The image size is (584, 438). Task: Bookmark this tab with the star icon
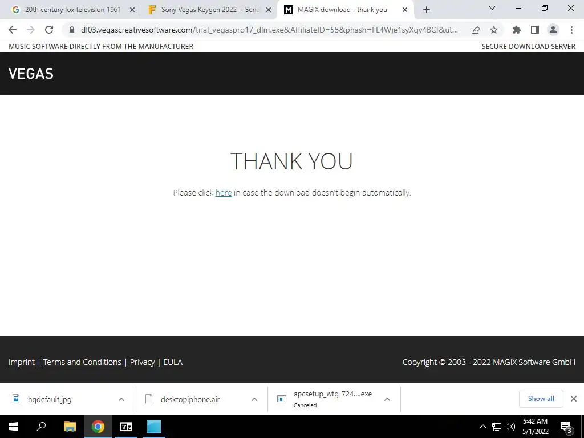[494, 30]
